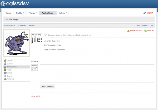Click the 'List the Bugs' heading
This screenshot has height=110, width=158.
[11, 19]
